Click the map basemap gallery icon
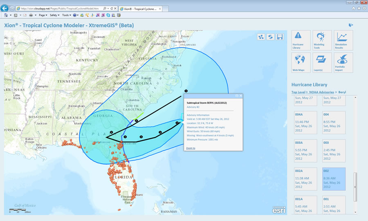This screenshot has height=221, width=368. pyautogui.click(x=261, y=37)
